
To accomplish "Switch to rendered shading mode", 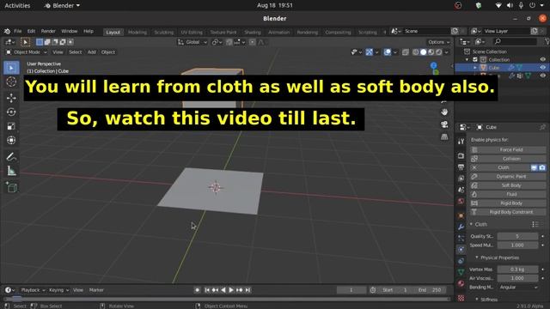I will [x=439, y=52].
